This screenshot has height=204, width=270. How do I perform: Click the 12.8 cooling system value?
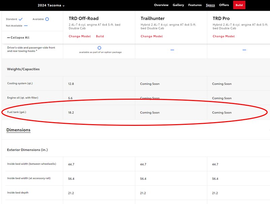coord(71,84)
